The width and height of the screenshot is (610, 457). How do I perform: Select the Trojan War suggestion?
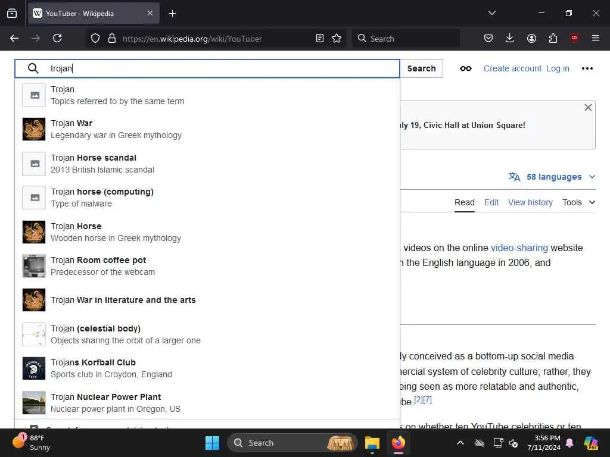(x=207, y=129)
